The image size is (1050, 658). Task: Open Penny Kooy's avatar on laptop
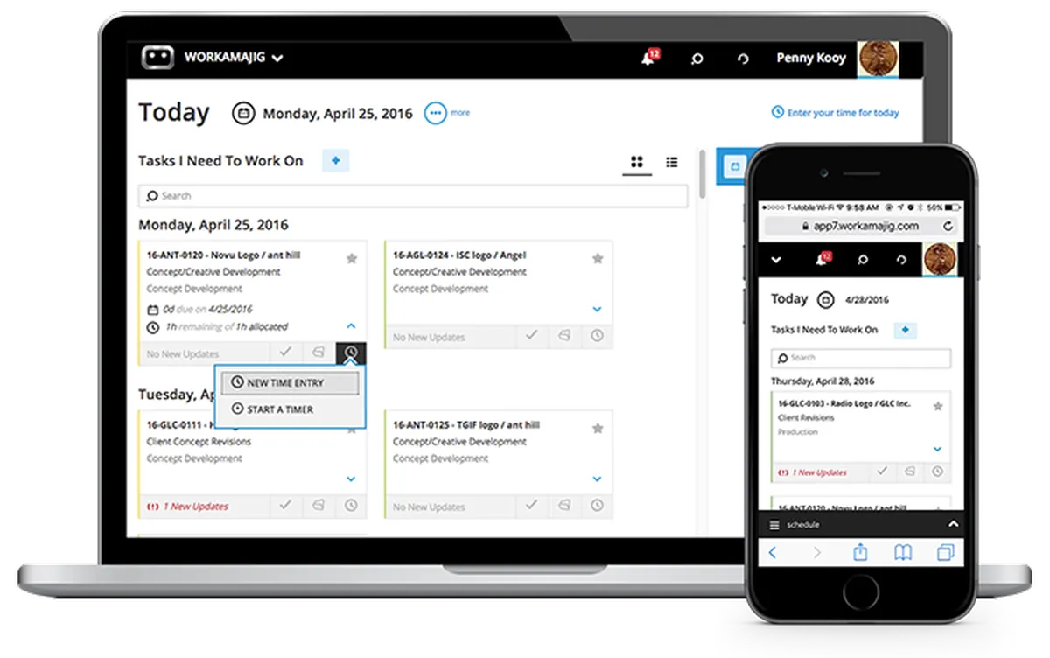878,59
